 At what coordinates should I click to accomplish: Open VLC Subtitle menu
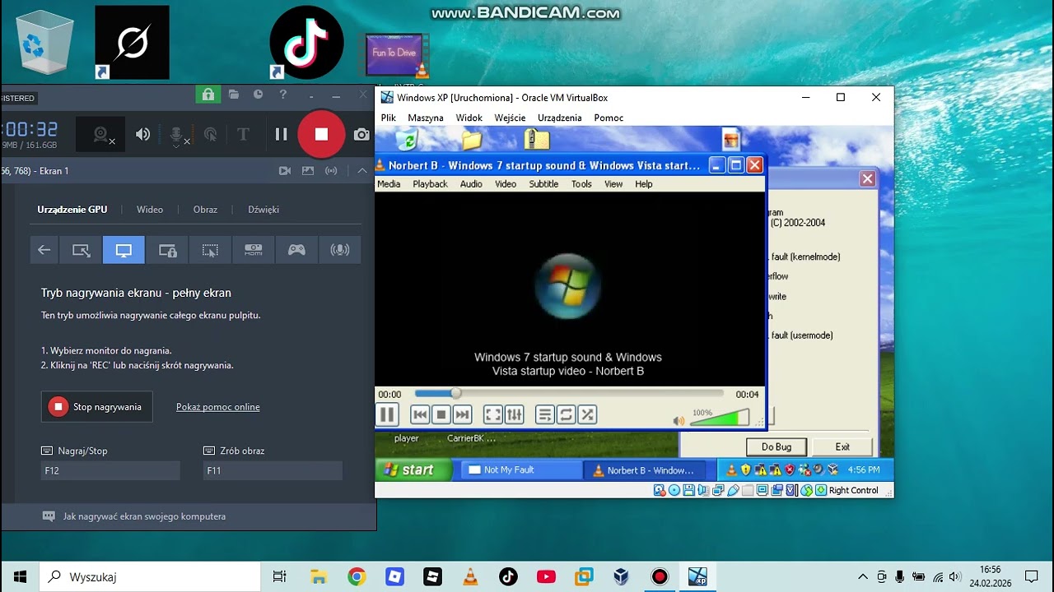coord(543,184)
